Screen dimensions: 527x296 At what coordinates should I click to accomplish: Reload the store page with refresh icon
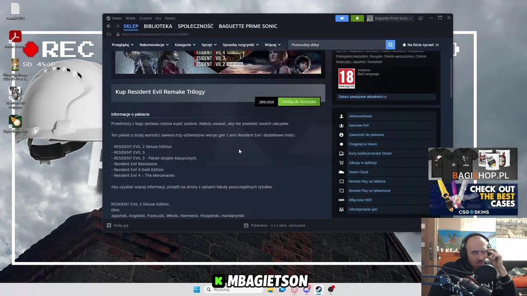109,35
